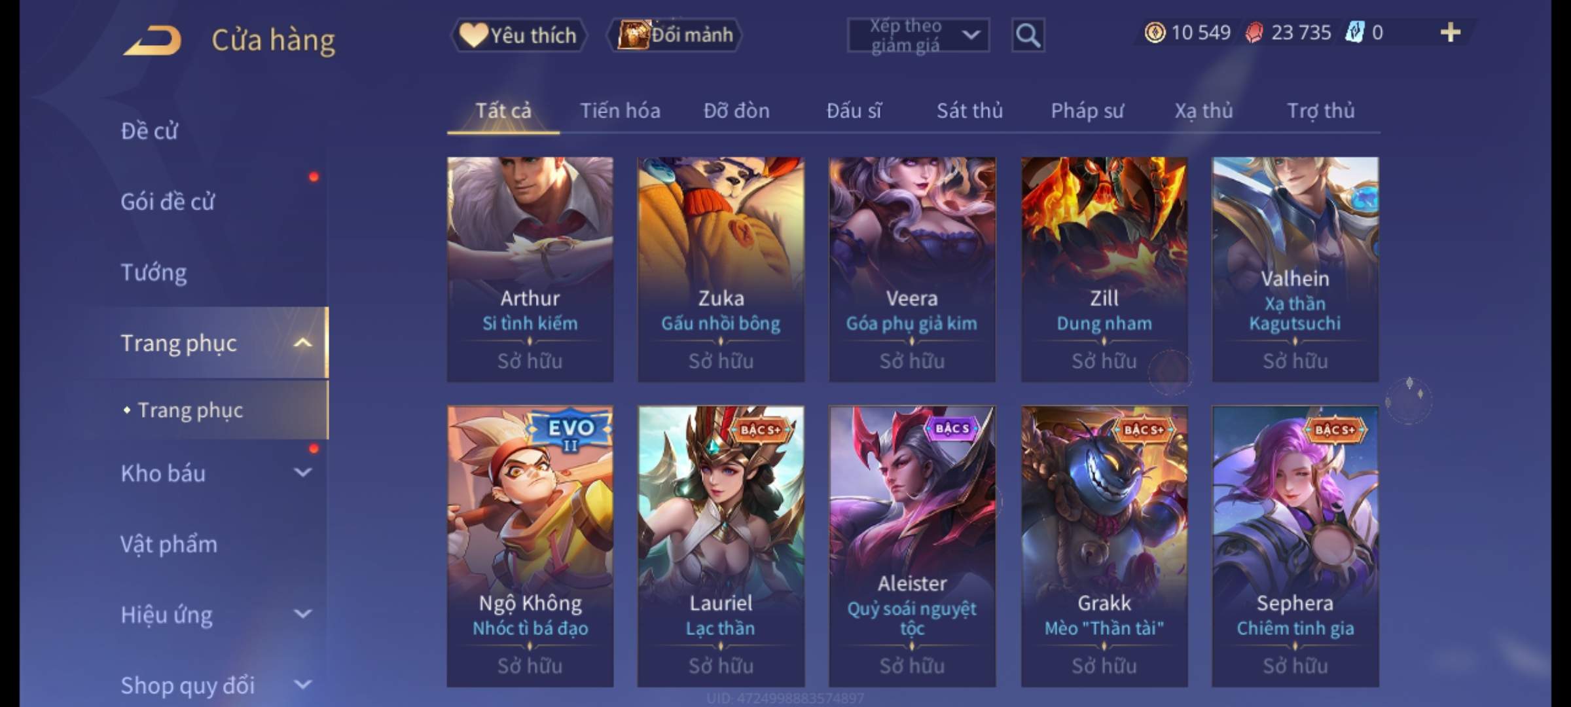1571x707 pixels.
Task: Open Đổi mảnh chest exchange button
Action: (x=676, y=35)
